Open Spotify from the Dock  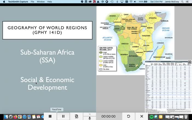(152, 117)
